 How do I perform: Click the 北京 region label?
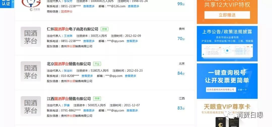(182, 64)
